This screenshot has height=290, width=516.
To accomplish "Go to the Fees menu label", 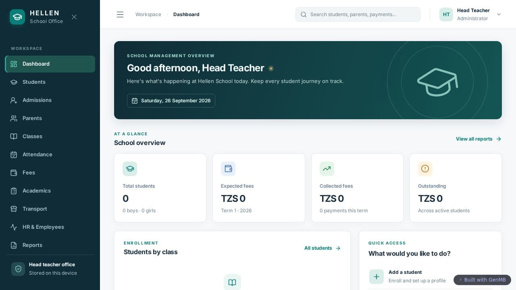I will (29, 173).
